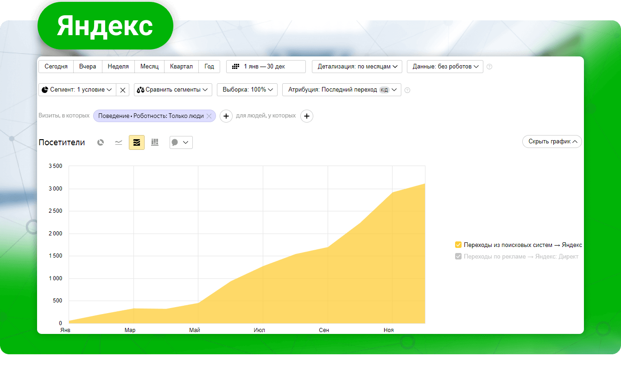621x370 pixels.
Task: Click the '3 500' y-axis value
Action: [x=55, y=166]
